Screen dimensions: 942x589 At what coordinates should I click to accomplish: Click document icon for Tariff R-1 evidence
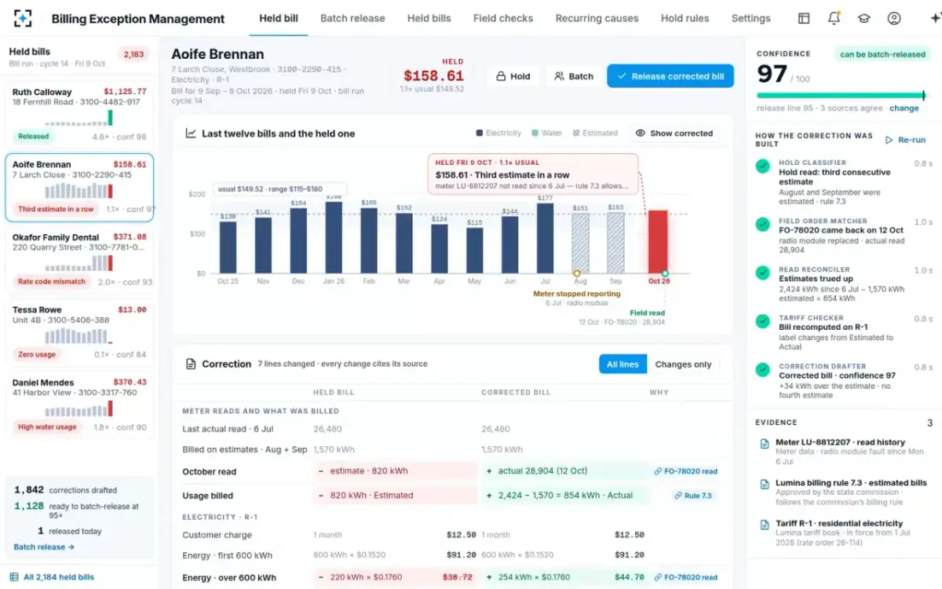[x=765, y=525]
